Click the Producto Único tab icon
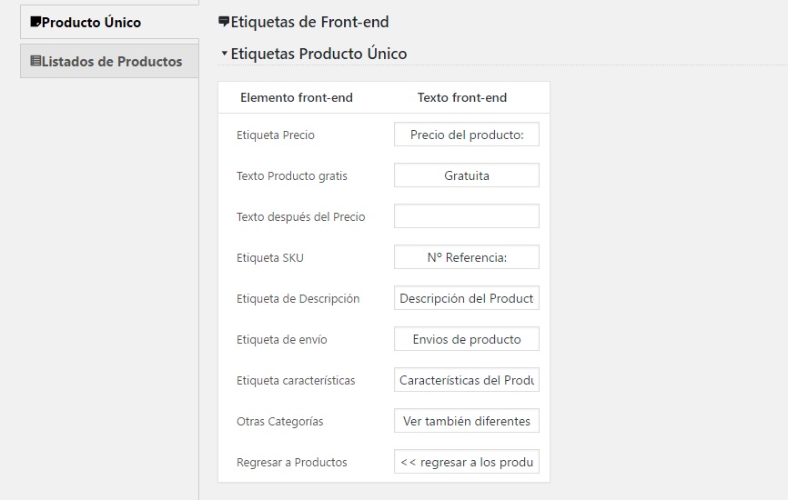Image resolution: width=788 pixels, height=500 pixels. coord(35,22)
